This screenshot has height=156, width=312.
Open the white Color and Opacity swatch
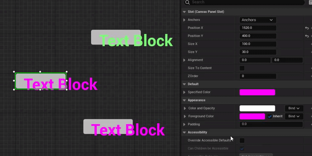[257, 109]
